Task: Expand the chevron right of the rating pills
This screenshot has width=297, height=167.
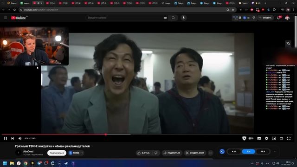Action: [275, 152]
